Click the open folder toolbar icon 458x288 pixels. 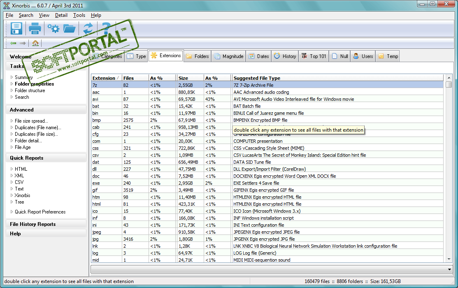70,29
